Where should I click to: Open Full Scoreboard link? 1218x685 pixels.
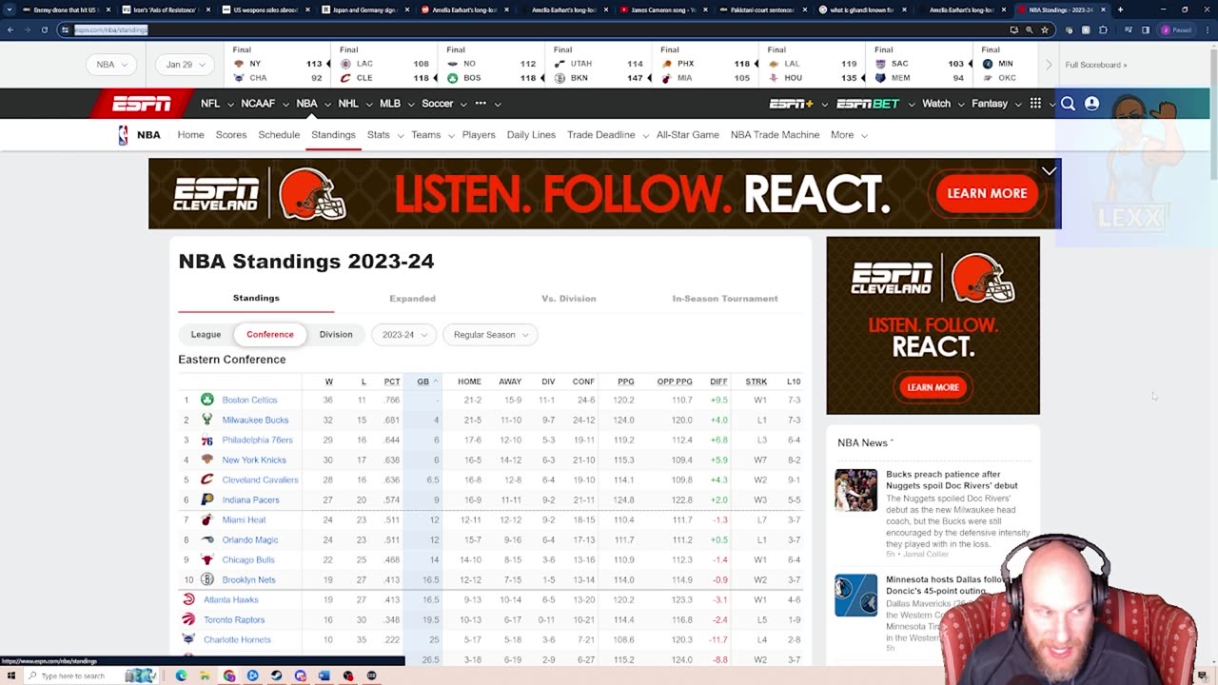click(1096, 65)
